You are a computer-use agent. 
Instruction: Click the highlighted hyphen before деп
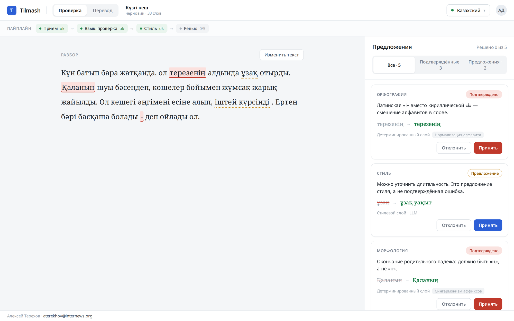pos(142,117)
